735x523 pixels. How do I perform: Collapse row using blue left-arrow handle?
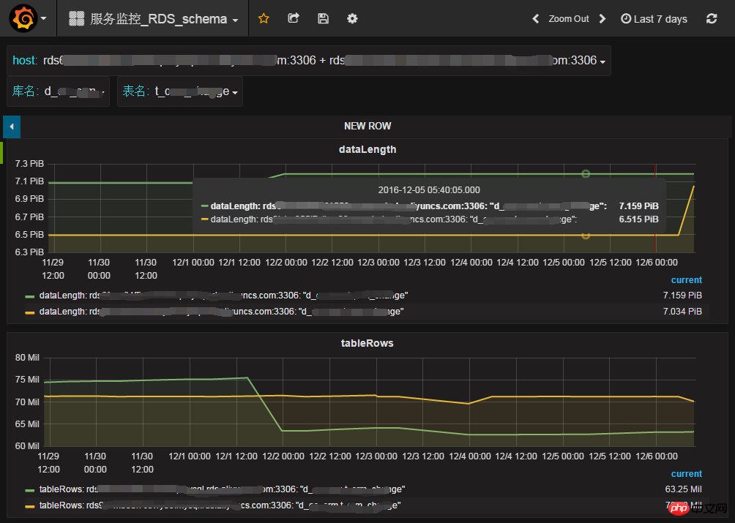pyautogui.click(x=12, y=127)
